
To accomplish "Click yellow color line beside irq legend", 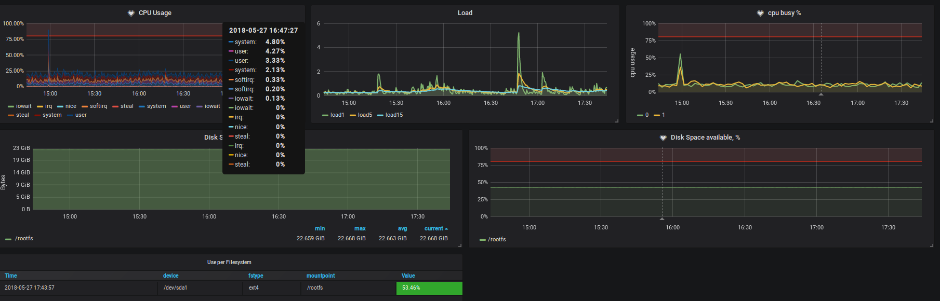I will (40, 106).
